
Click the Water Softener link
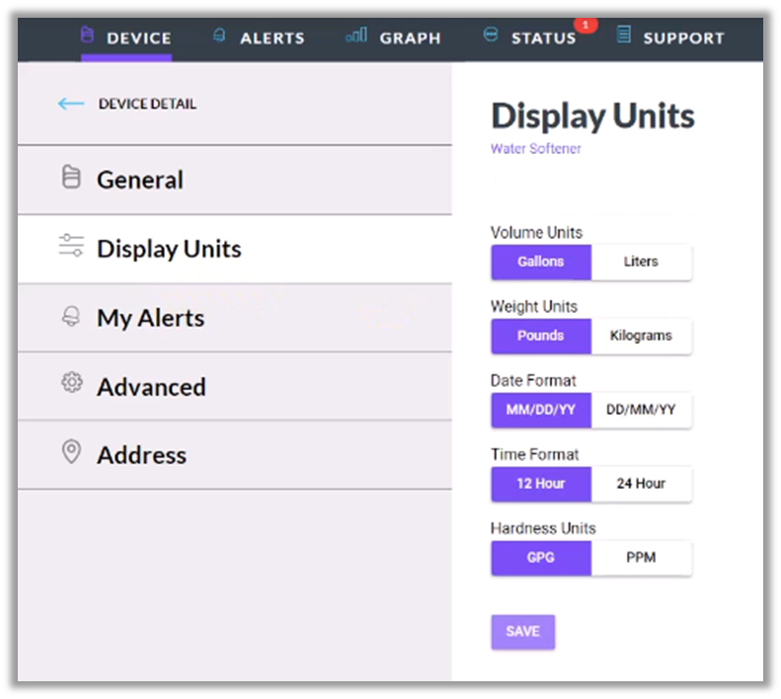coord(536,149)
